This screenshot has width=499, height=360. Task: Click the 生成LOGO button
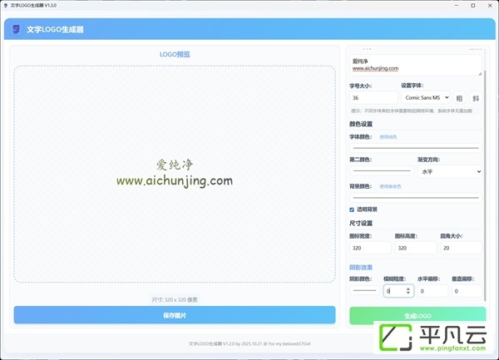417,315
